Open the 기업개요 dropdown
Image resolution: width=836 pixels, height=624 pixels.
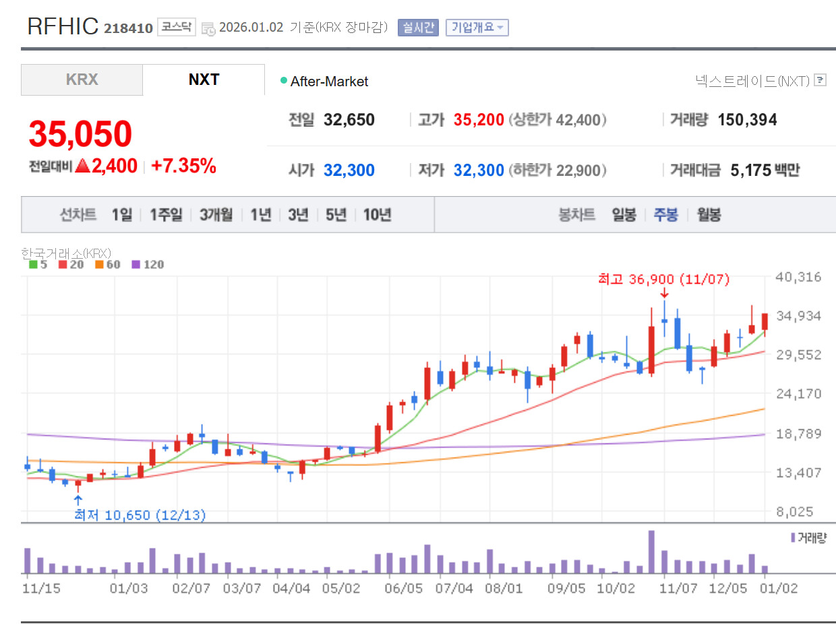(477, 28)
